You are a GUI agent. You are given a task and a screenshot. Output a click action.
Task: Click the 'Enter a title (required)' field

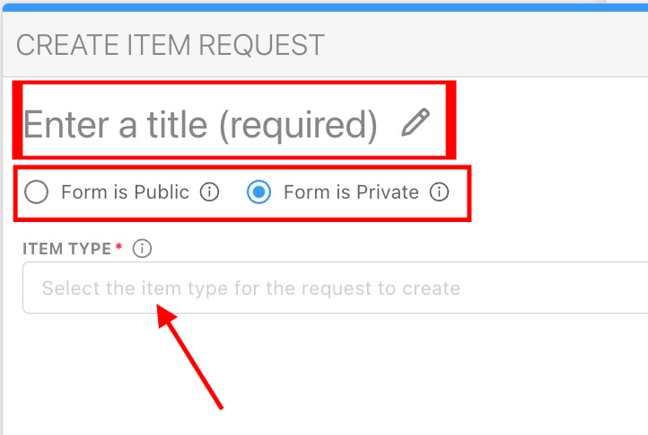point(199,124)
